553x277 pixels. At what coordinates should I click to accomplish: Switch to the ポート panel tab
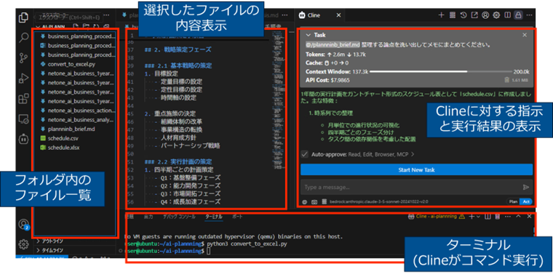237,217
